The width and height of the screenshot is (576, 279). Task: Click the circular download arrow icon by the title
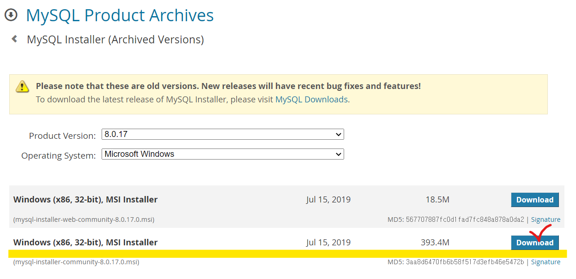pos(11,15)
